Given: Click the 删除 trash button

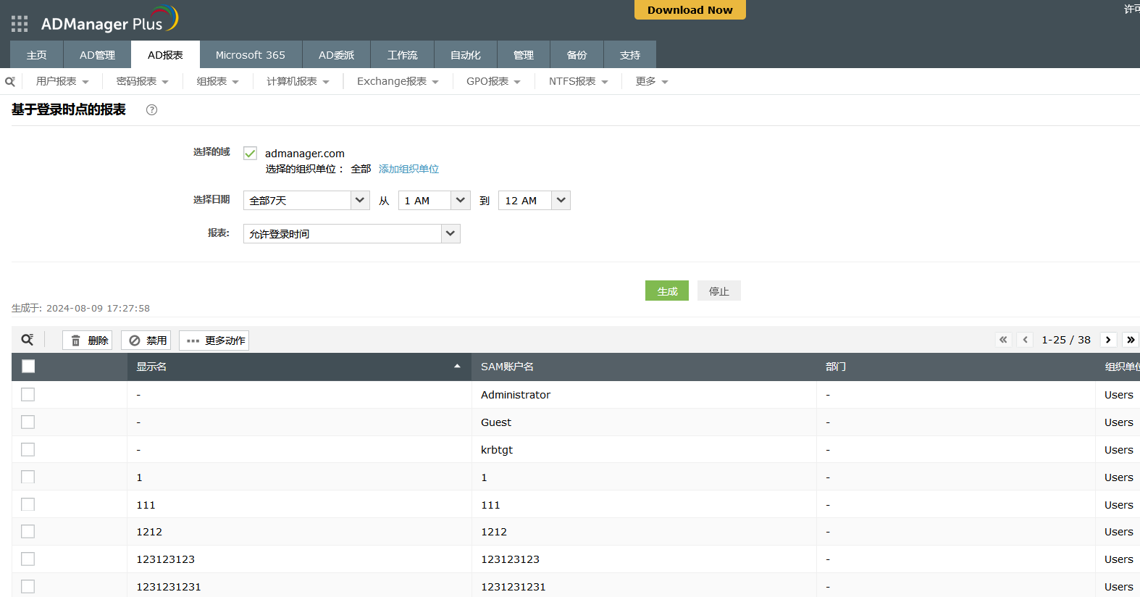Looking at the screenshot, I should pyautogui.click(x=88, y=341).
